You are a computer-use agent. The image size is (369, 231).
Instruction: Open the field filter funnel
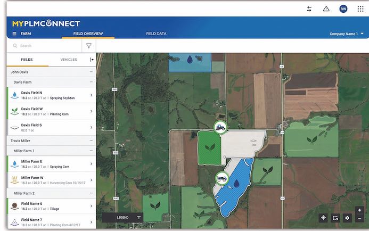point(89,46)
